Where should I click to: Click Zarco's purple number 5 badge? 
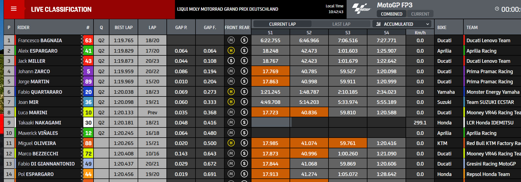coord(88,71)
